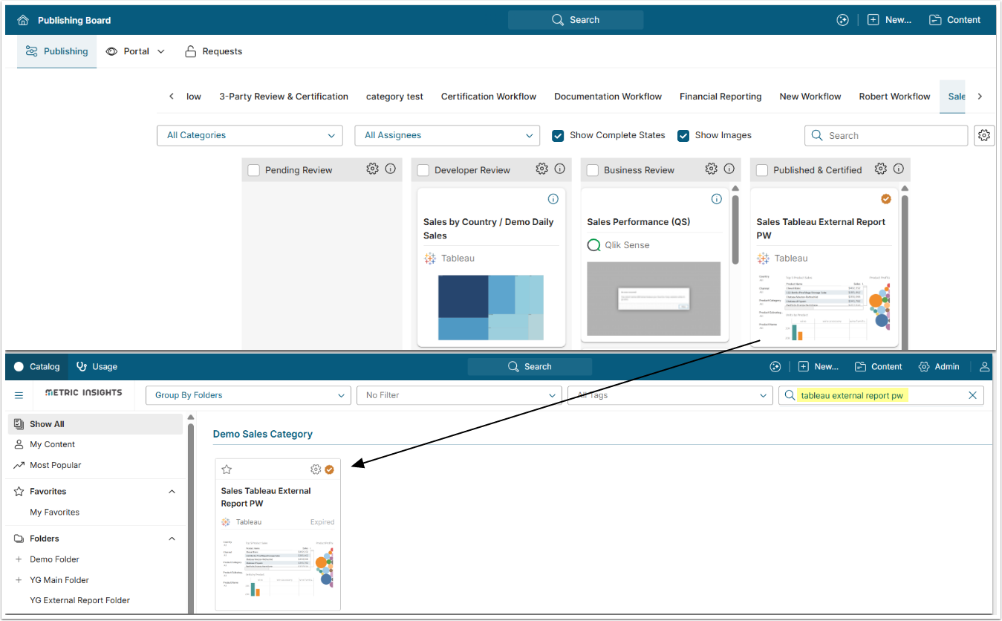Open My Content in sidebar
The image size is (1002, 621).
(x=52, y=444)
